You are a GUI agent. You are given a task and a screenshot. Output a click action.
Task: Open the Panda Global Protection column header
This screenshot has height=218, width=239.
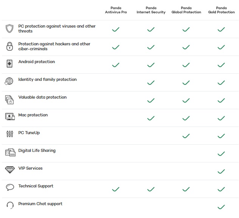click(x=186, y=10)
